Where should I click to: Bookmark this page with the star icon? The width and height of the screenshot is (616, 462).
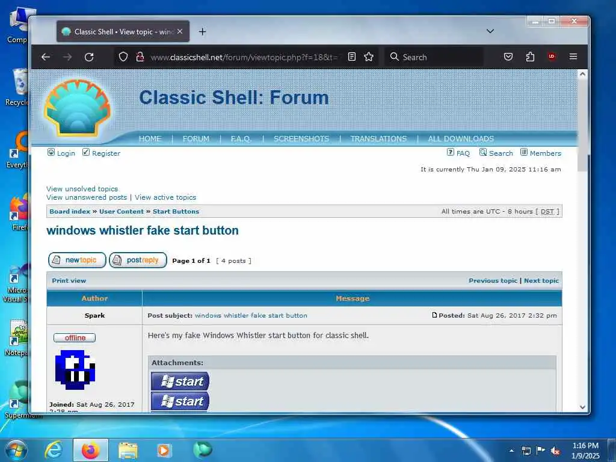click(369, 57)
